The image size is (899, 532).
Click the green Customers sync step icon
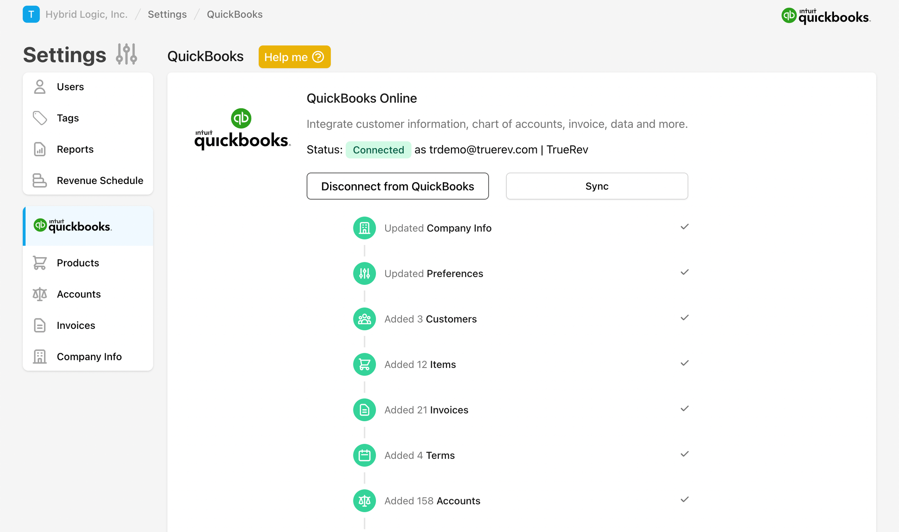364,319
